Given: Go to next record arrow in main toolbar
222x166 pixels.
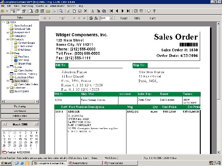Looking at the screenshot, I should coord(123,11).
